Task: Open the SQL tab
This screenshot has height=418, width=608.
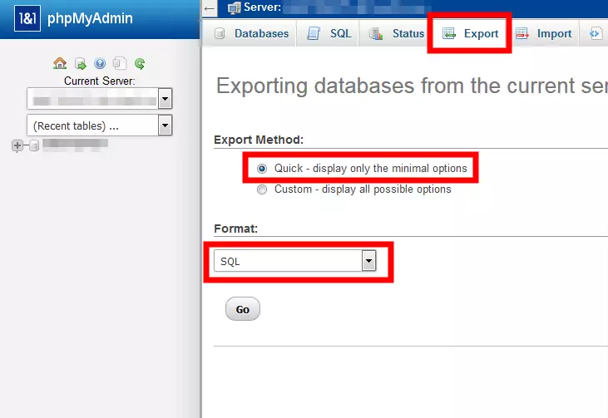Action: (x=331, y=34)
